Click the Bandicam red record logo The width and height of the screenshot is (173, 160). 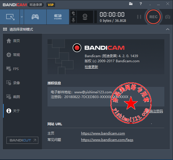click(77, 48)
